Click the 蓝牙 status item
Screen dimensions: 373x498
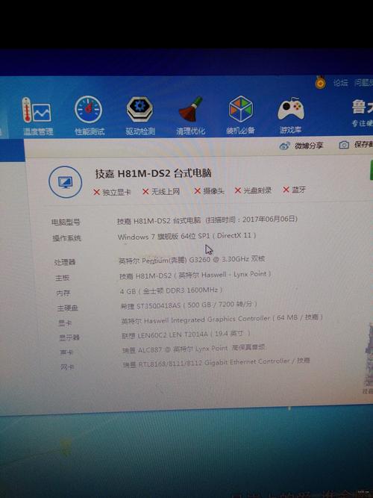click(294, 190)
